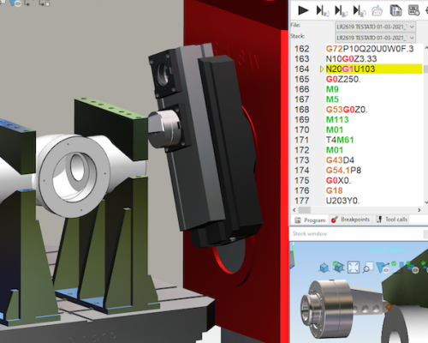Screen dimensions: 428x343
Task: Select the zoom window magnifier icon
Action: click(x=368, y=268)
